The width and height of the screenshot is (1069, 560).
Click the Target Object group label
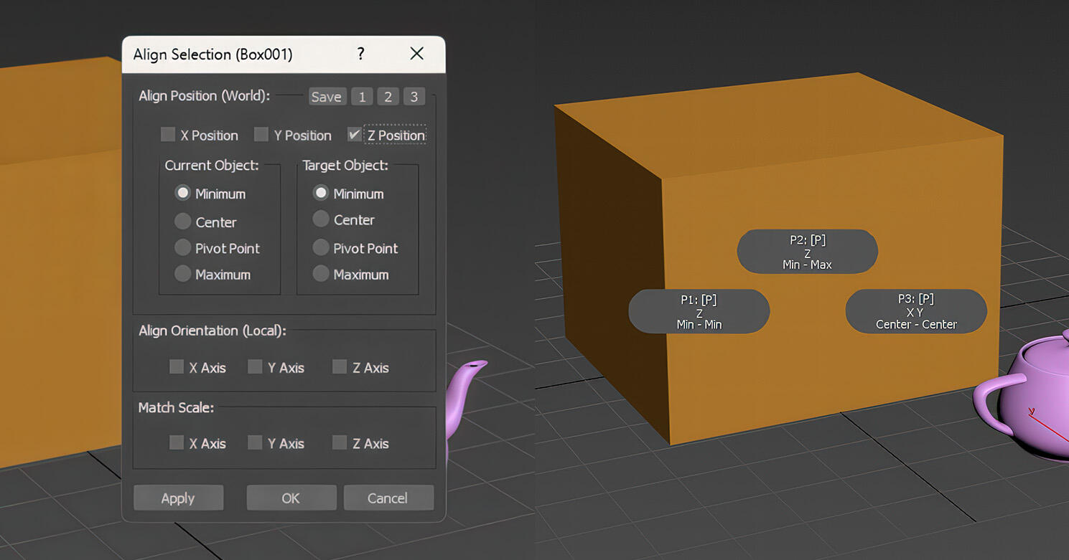[345, 166]
